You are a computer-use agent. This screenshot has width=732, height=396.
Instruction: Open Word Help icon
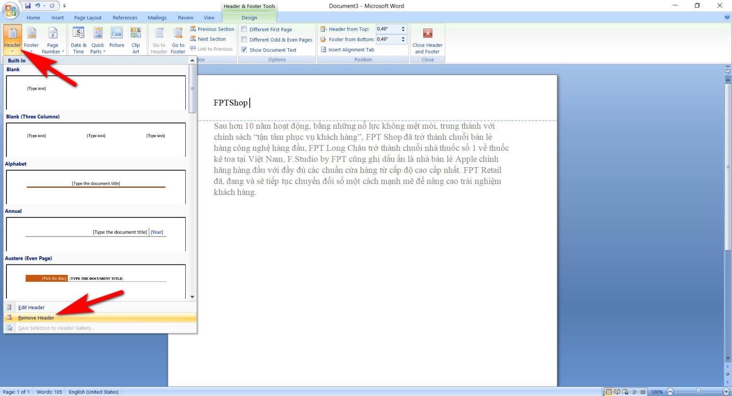click(727, 17)
